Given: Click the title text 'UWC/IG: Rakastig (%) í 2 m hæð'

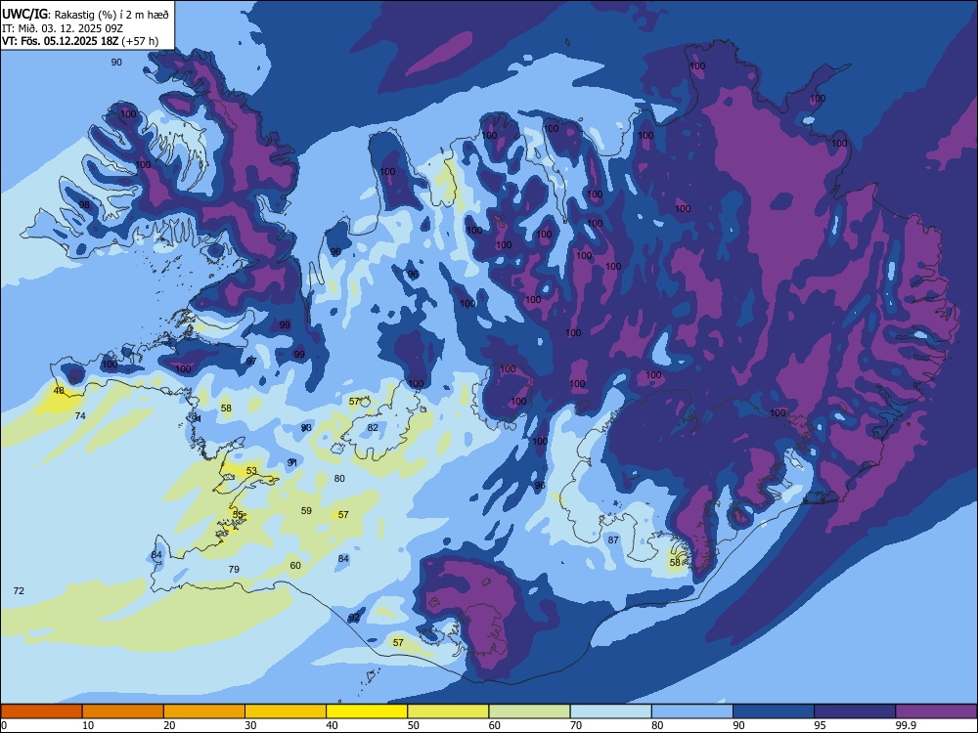Looking at the screenshot, I should 85,14.
